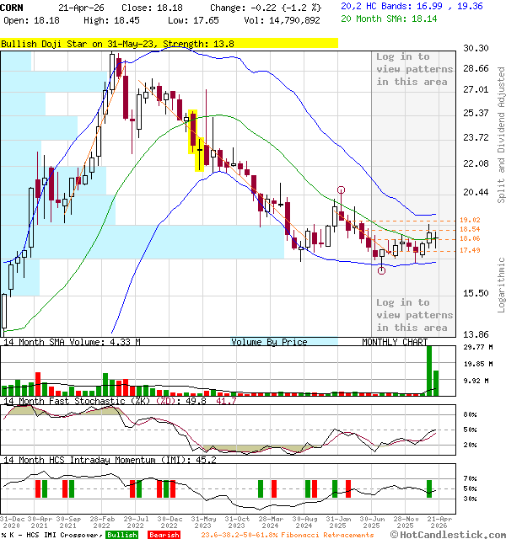Image resolution: width=506 pixels, height=539 pixels.
Task: Click the red circle marker below the mid-2025 low candle
Action: (381, 269)
